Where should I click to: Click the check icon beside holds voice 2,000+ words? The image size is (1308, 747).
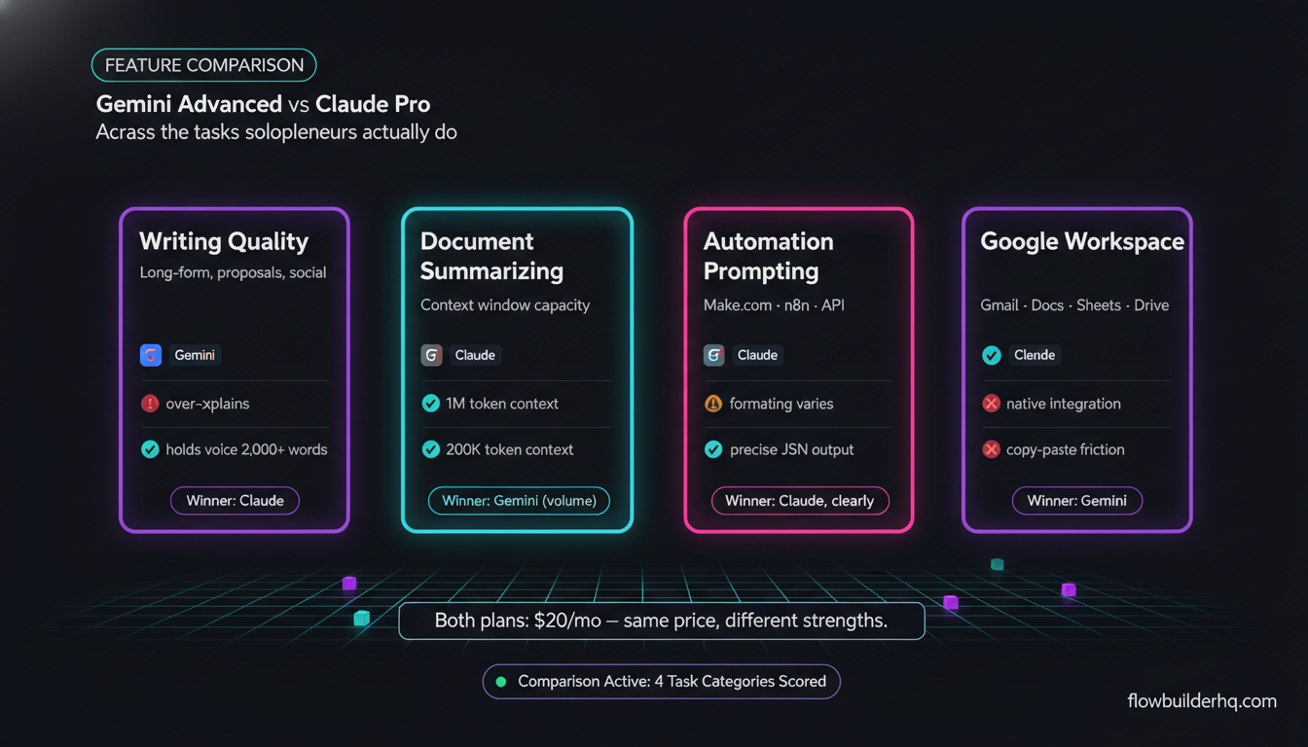[150, 449]
